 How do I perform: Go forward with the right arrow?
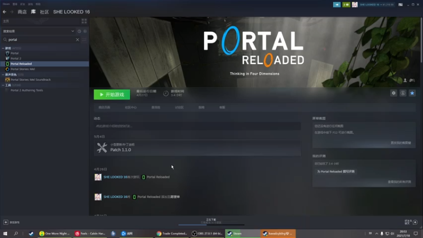[x=12, y=12]
